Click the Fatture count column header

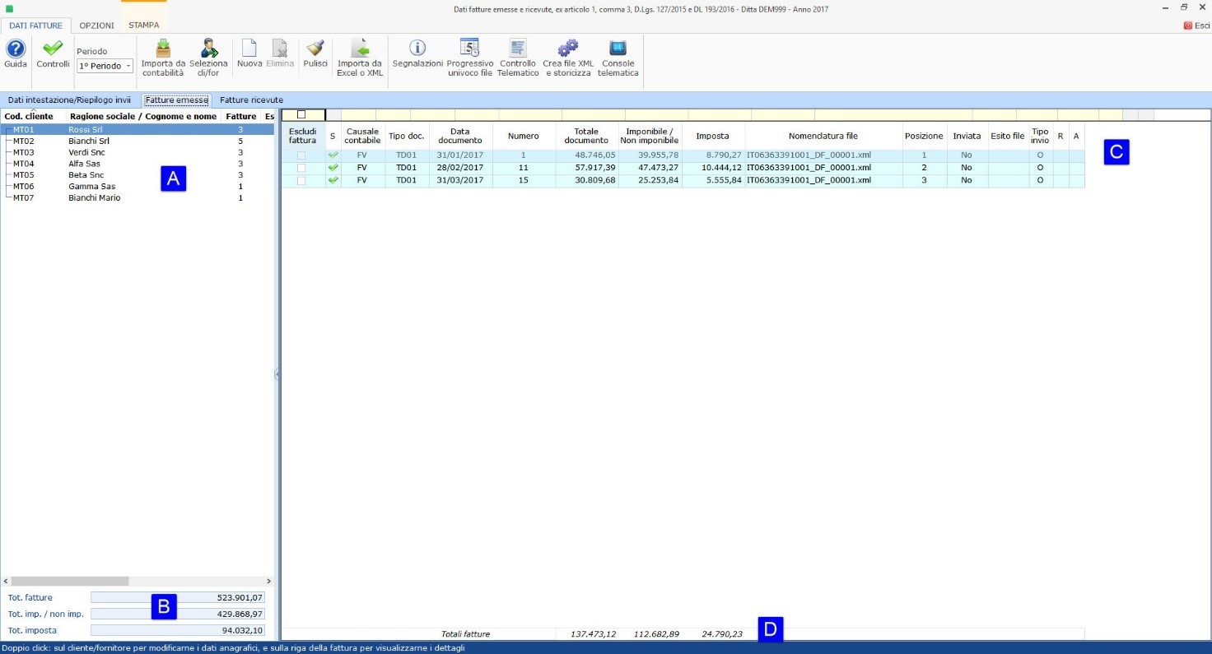[x=241, y=116]
